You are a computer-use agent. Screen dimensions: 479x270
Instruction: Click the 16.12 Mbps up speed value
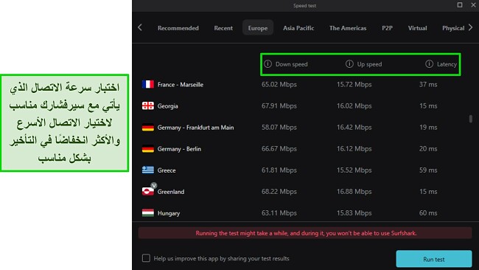pyautogui.click(x=354, y=148)
